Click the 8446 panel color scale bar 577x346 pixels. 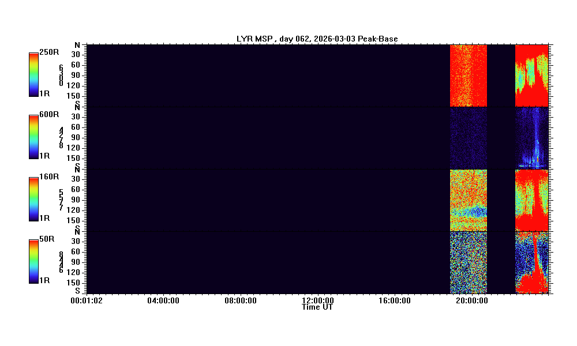pos(33,262)
